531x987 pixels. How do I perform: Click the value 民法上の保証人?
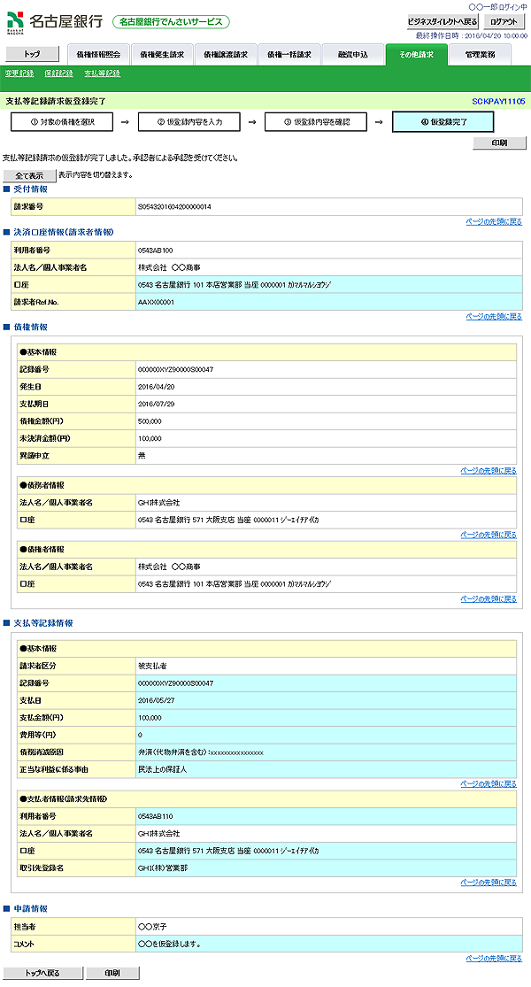(x=162, y=770)
